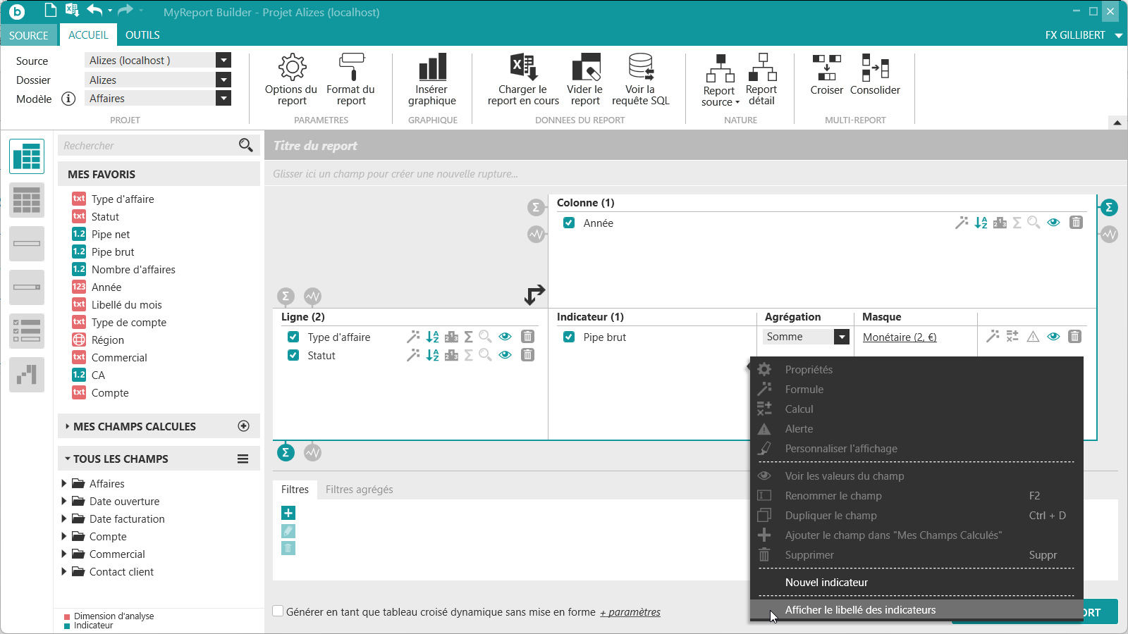Viewport: 1128px width, 634px height.
Task: Enable generate as dynamic pivot table checkbox
Action: point(278,611)
